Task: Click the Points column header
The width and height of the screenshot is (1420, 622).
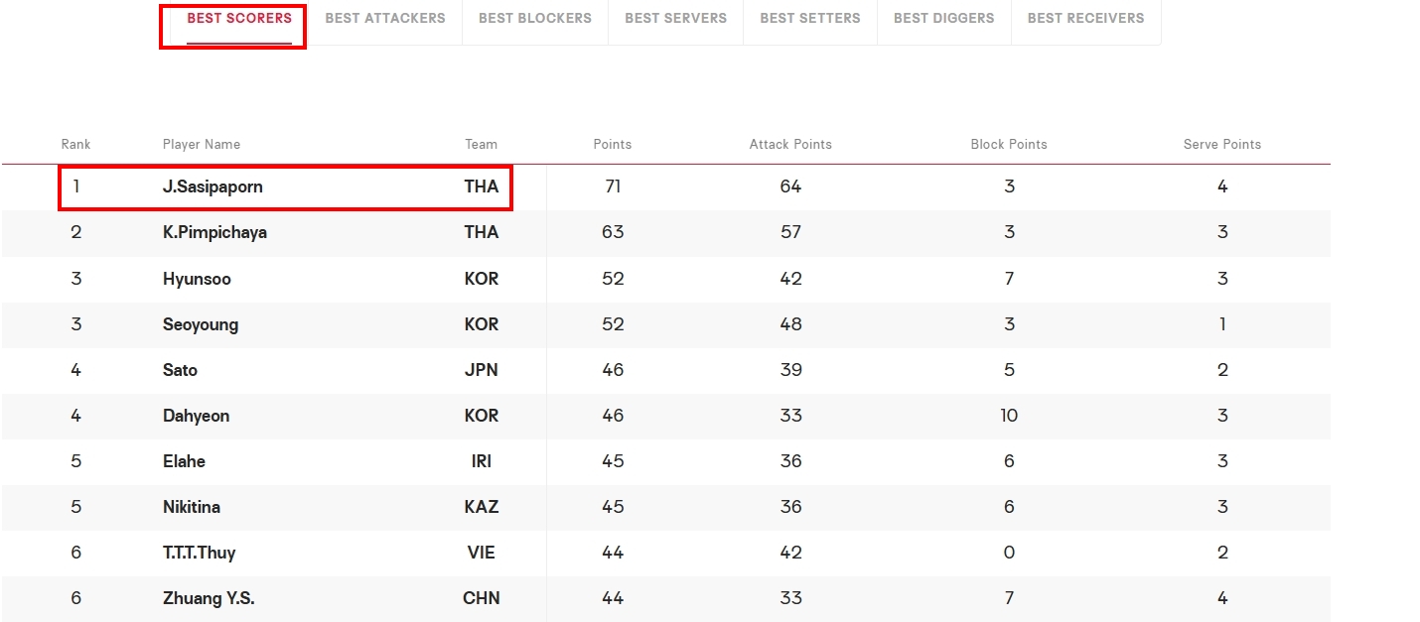Action: point(613,144)
